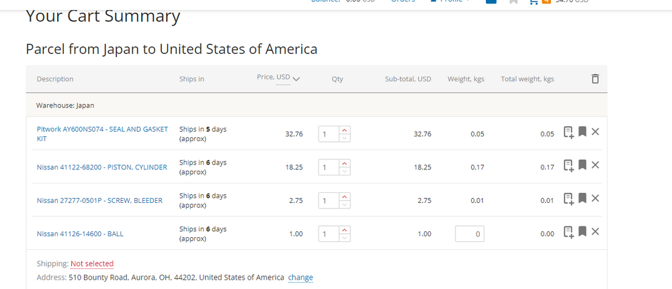Screen dimensions: 672x289
Task: Decrease quantity of Screw, Bleeder
Action: pyautogui.click(x=345, y=204)
